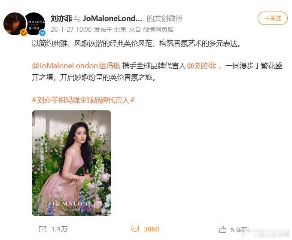Click the 1.4万 repost count

tap(59, 229)
